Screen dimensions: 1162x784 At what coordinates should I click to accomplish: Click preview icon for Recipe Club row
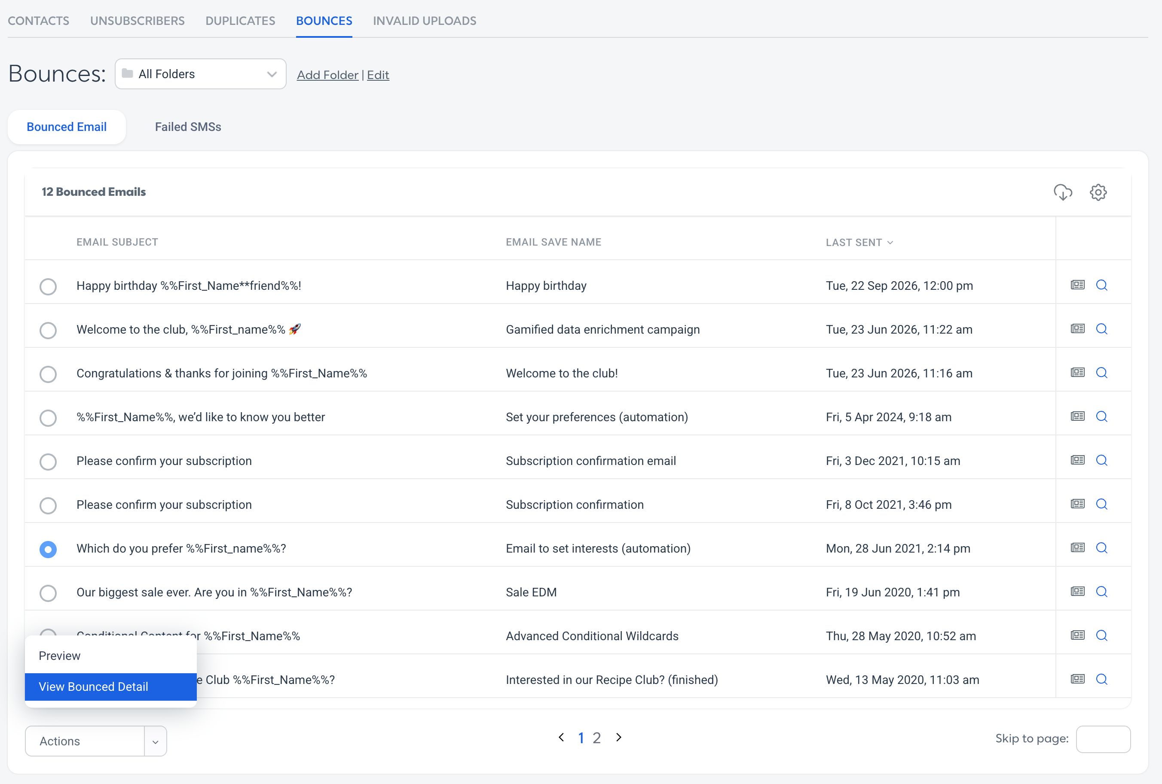tap(1077, 679)
